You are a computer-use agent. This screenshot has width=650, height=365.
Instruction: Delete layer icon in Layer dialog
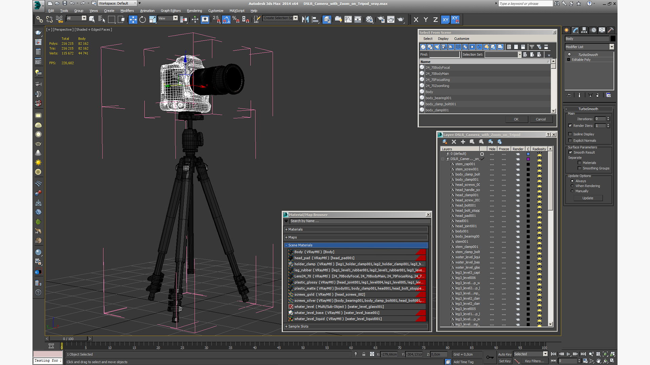tap(454, 142)
